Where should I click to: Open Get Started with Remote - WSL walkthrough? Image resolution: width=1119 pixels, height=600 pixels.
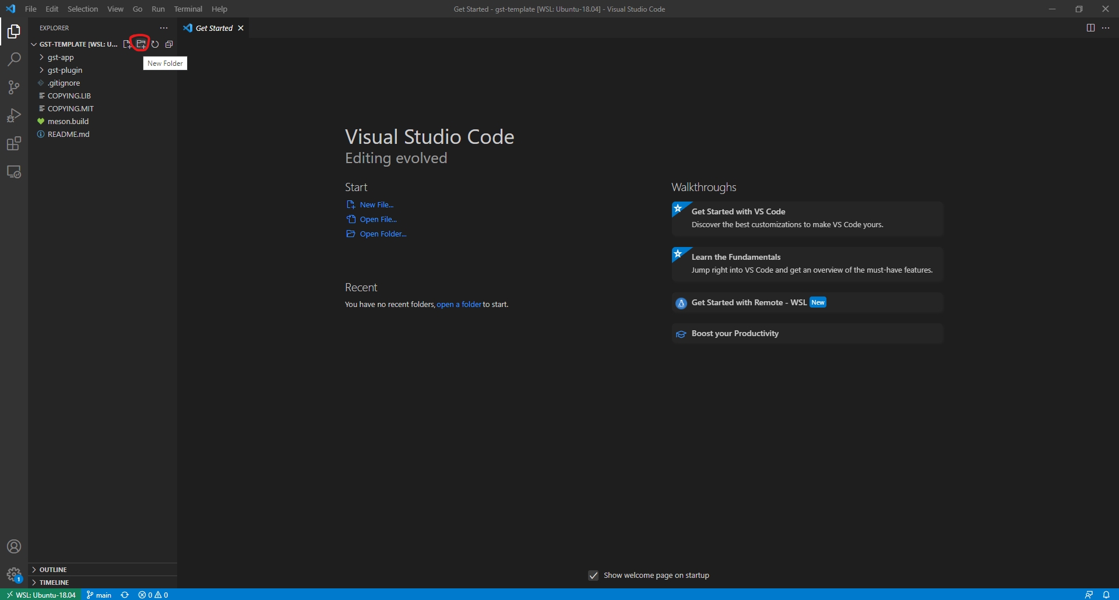click(807, 303)
